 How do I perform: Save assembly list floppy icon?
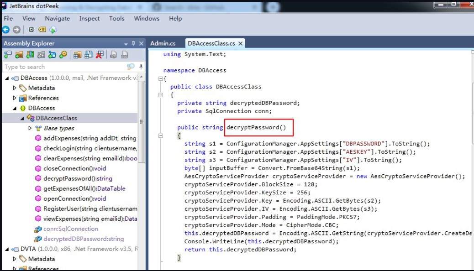[89, 55]
